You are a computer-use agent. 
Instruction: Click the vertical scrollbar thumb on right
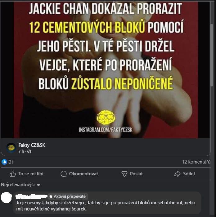212,55
